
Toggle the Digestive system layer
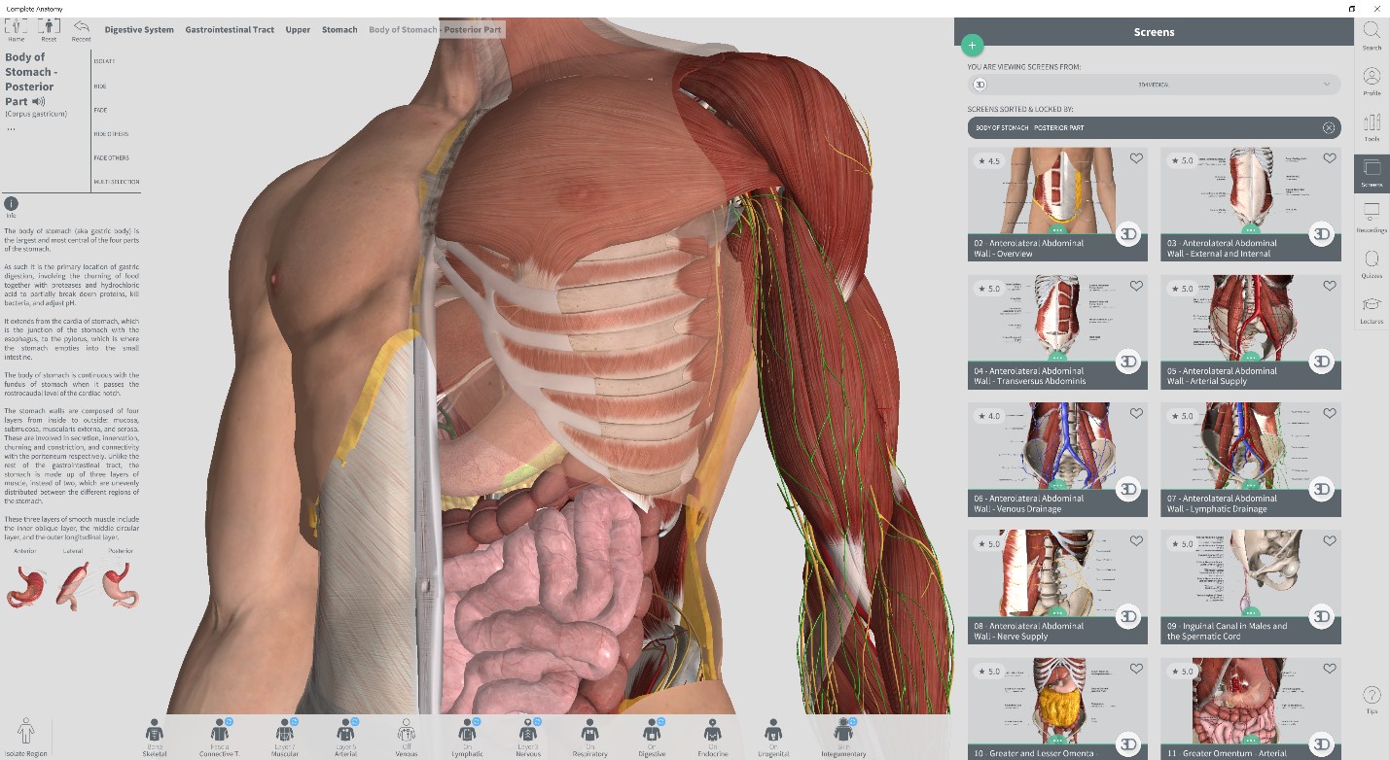click(x=653, y=734)
